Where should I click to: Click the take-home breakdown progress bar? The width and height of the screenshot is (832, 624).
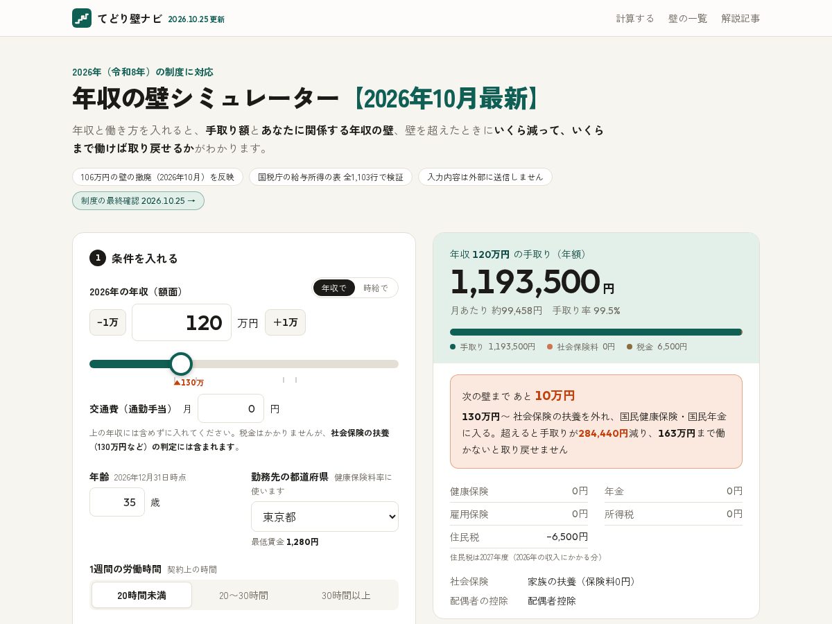(x=596, y=332)
